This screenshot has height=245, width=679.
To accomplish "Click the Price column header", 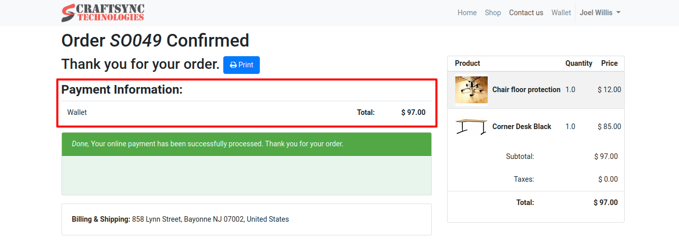I will 609,63.
